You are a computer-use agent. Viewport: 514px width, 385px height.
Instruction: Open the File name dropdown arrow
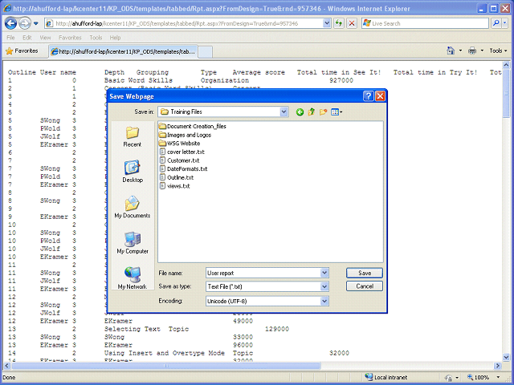coord(324,273)
